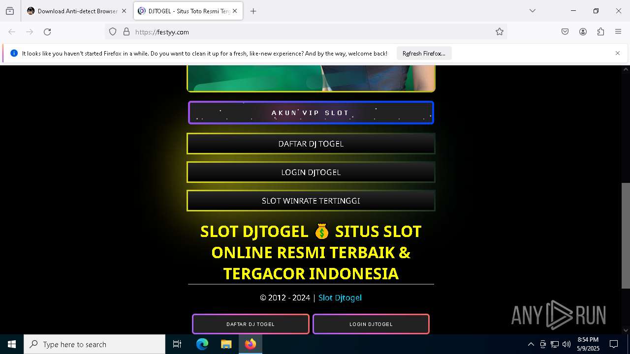Click the small bottom LOGIN DJTOGEL button

coord(371,324)
